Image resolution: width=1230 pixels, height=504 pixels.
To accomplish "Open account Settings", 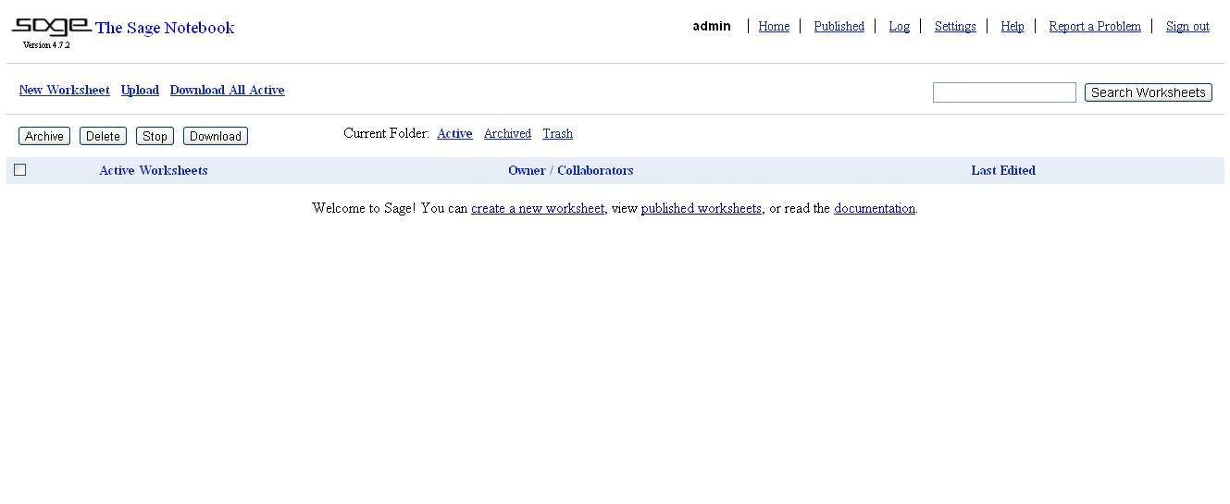I will [x=954, y=27].
